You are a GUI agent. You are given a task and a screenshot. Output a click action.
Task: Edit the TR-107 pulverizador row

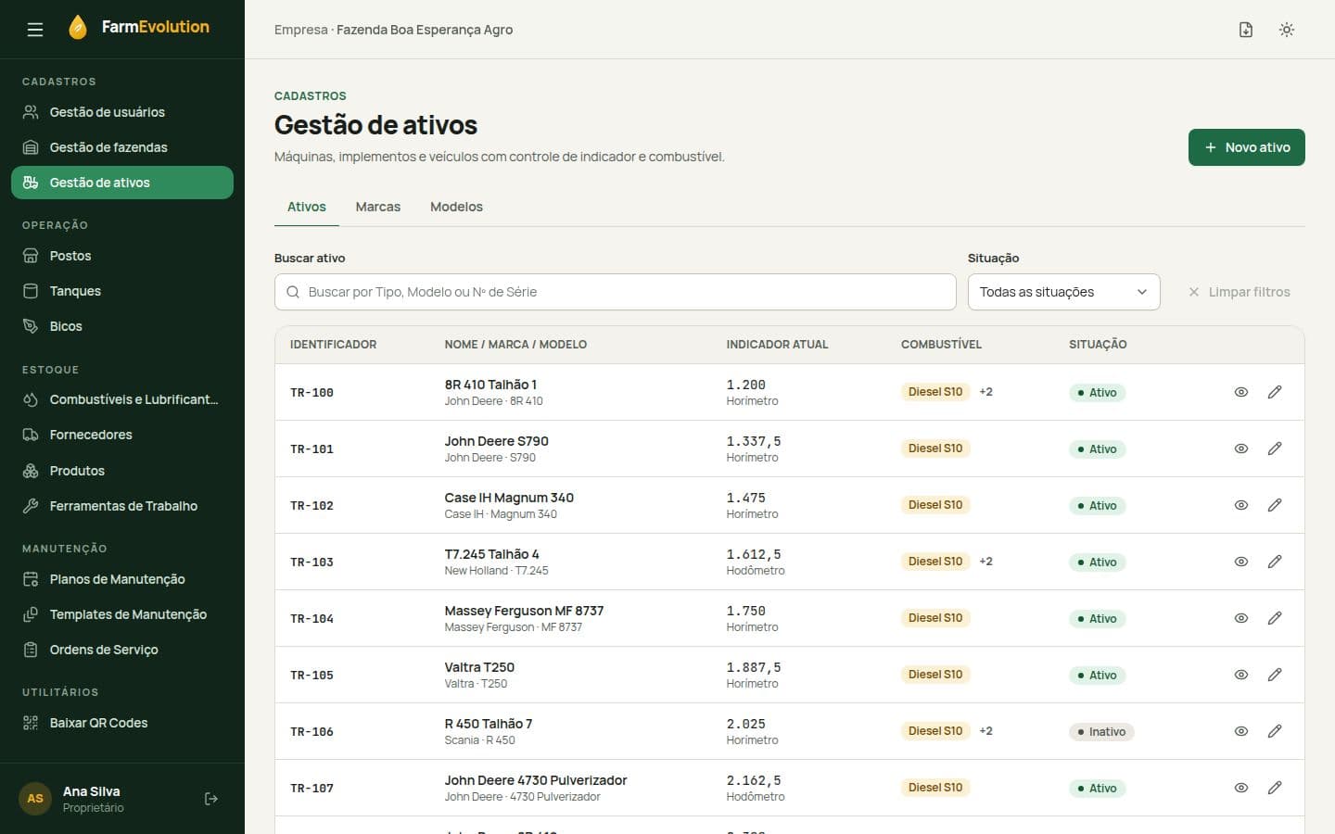(1275, 788)
